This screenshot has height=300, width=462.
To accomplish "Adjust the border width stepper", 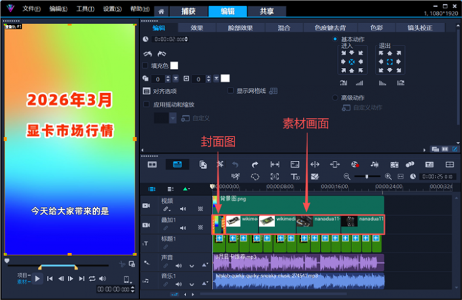I will pos(209,79).
